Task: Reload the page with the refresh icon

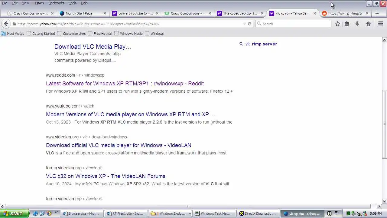Action: 250,24
